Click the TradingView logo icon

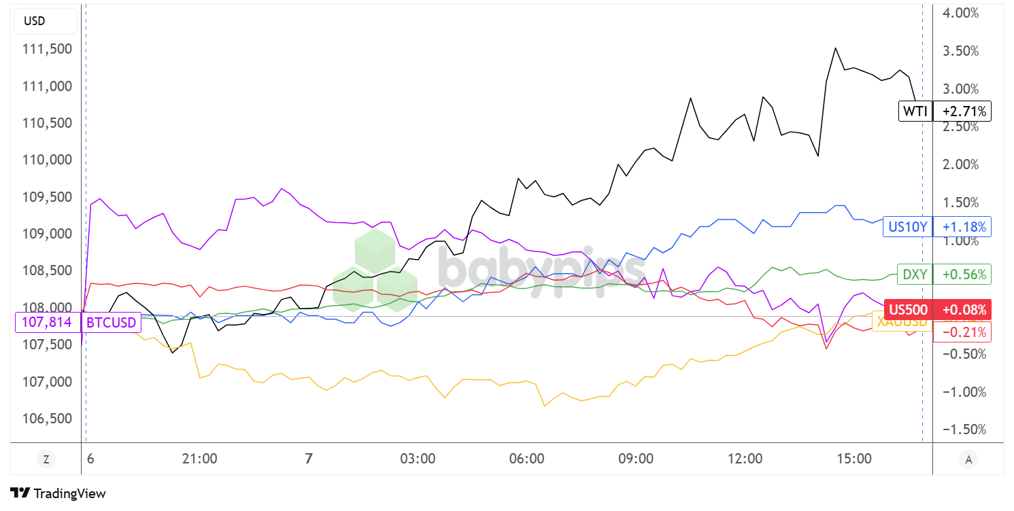20,493
